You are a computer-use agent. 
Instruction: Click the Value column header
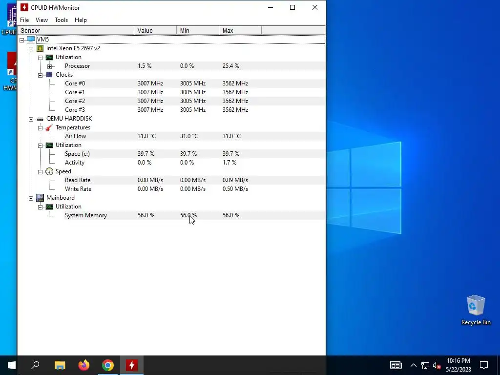pyautogui.click(x=155, y=31)
